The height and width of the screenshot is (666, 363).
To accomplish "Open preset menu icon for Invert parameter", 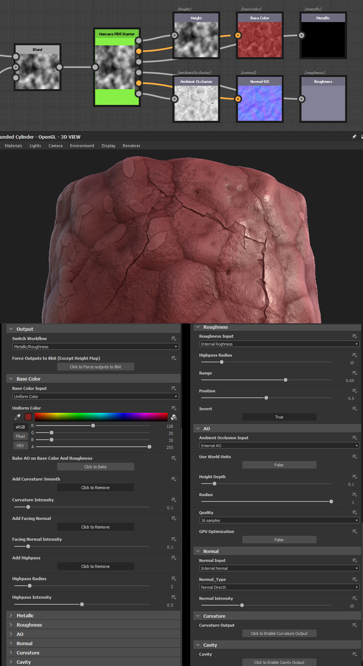I will tap(355, 409).
